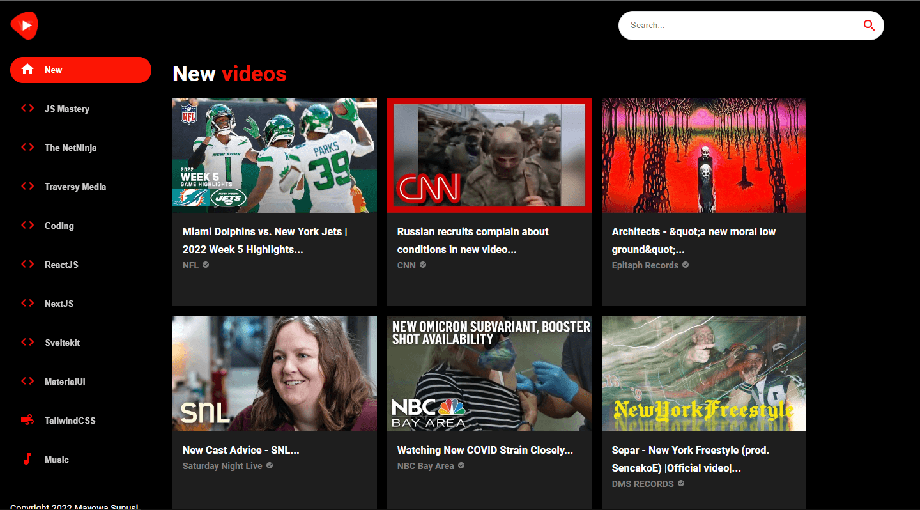Click the music note icon in sidebar
The width and height of the screenshot is (920, 510).
(27, 459)
